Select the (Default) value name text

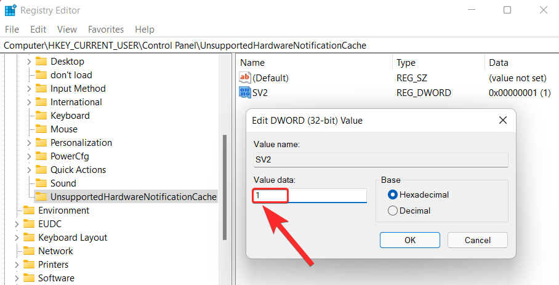click(x=270, y=78)
